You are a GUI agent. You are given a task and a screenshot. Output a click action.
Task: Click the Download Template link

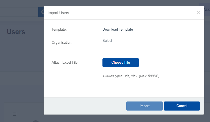pos(117,30)
